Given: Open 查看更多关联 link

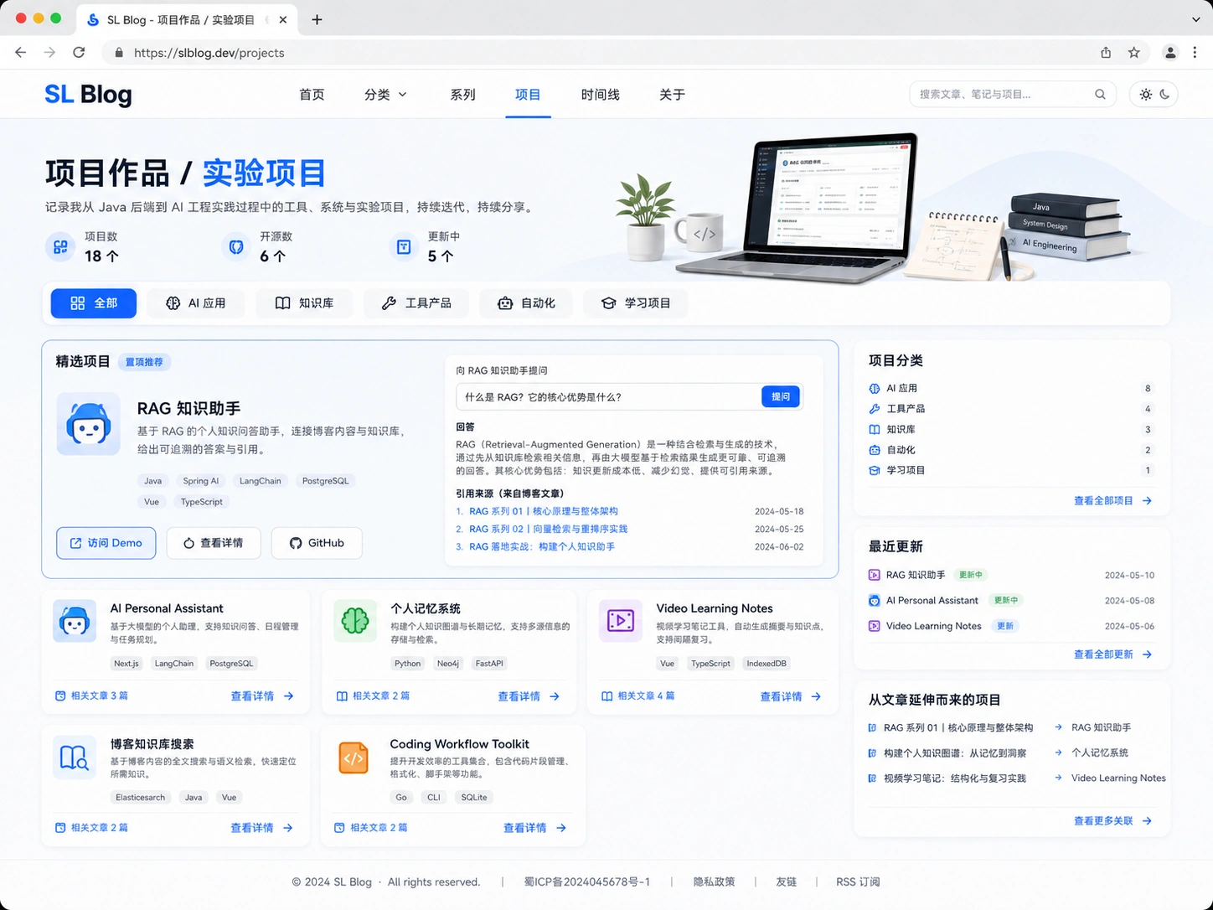Looking at the screenshot, I should (1113, 821).
